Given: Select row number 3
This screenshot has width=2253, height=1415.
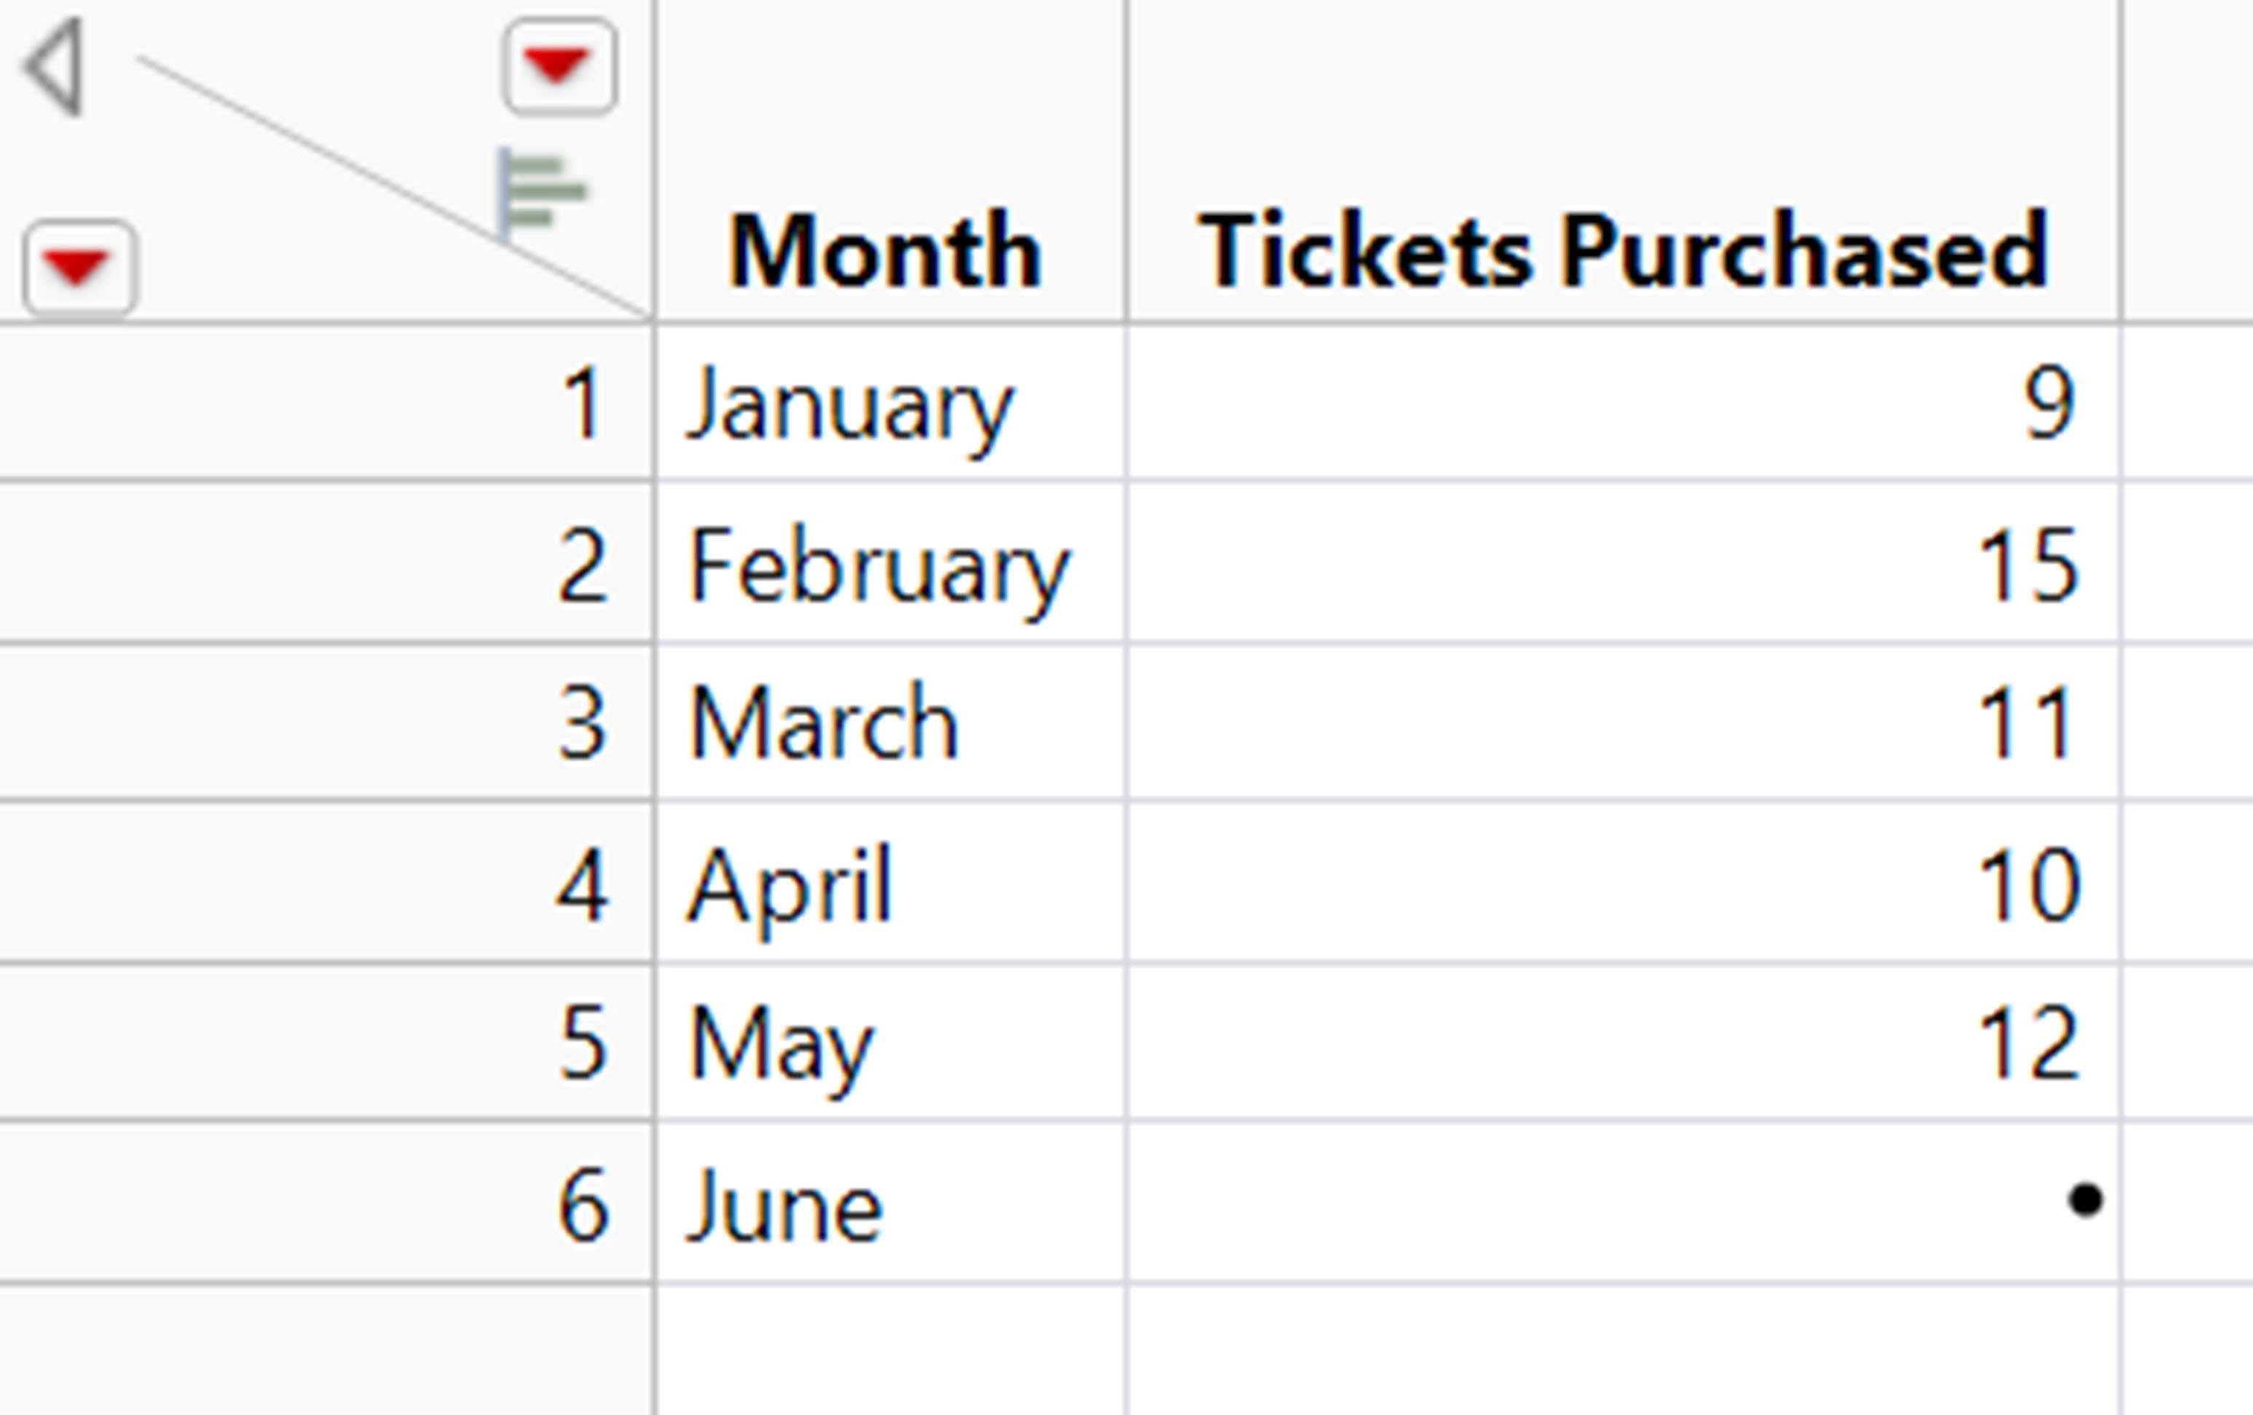Looking at the screenshot, I should pyautogui.click(x=325, y=722).
